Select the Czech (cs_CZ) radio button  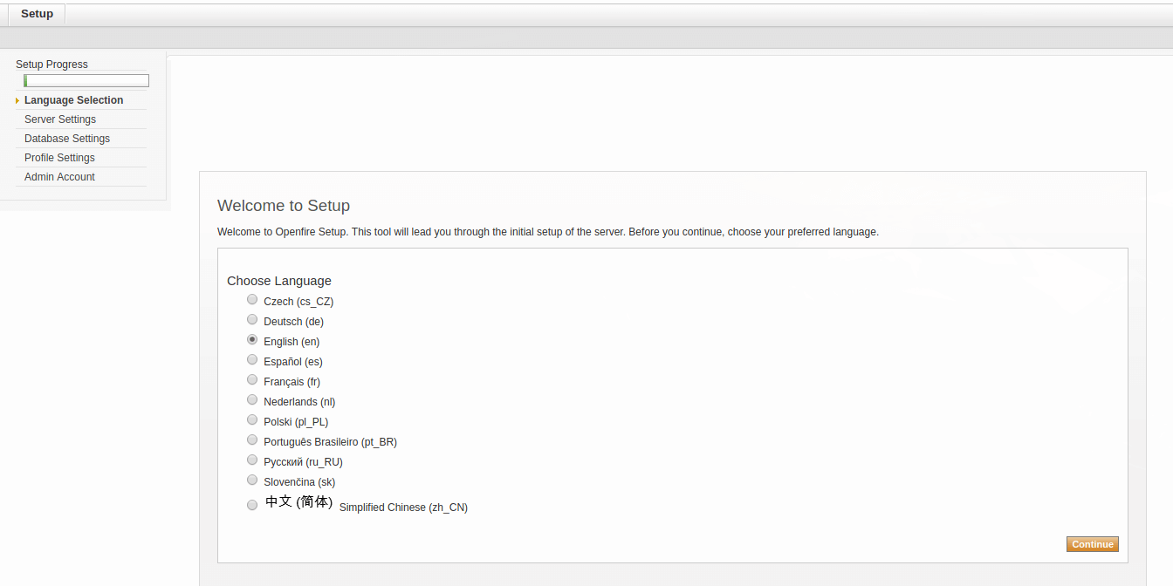pyautogui.click(x=252, y=300)
